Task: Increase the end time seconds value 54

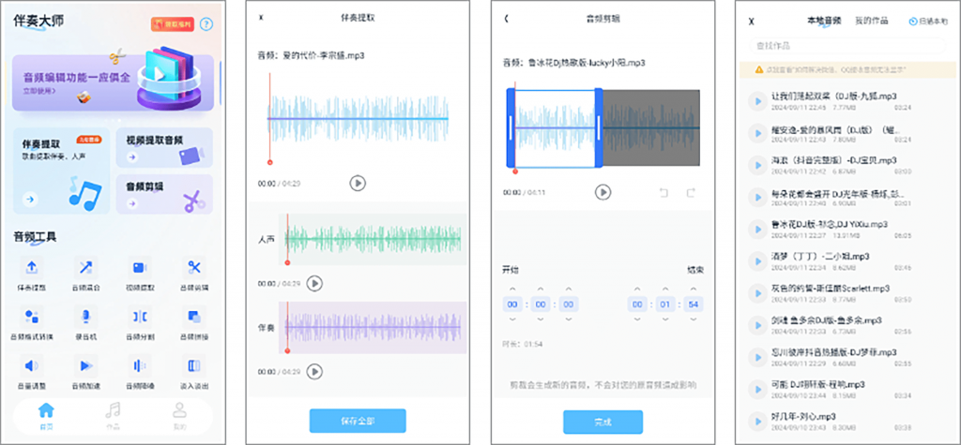Action: (x=694, y=289)
